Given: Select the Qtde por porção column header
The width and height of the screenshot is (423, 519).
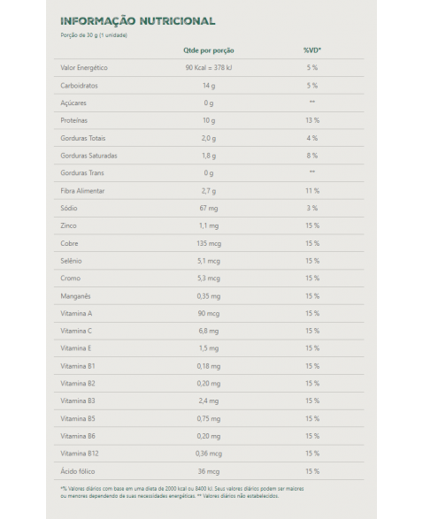Looking at the screenshot, I should pos(209,50).
